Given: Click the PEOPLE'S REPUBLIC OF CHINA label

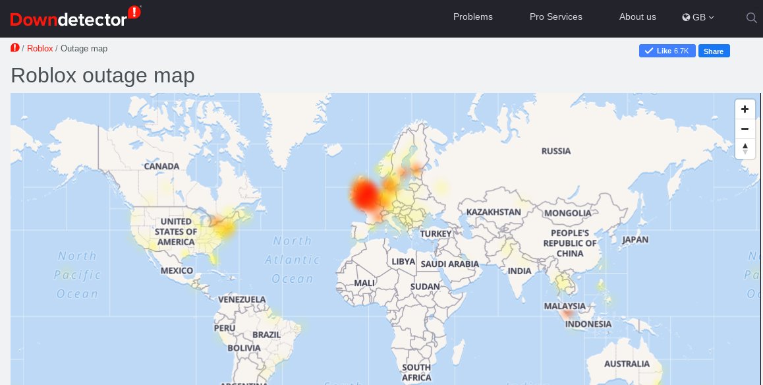Looking at the screenshot, I should (570, 243).
